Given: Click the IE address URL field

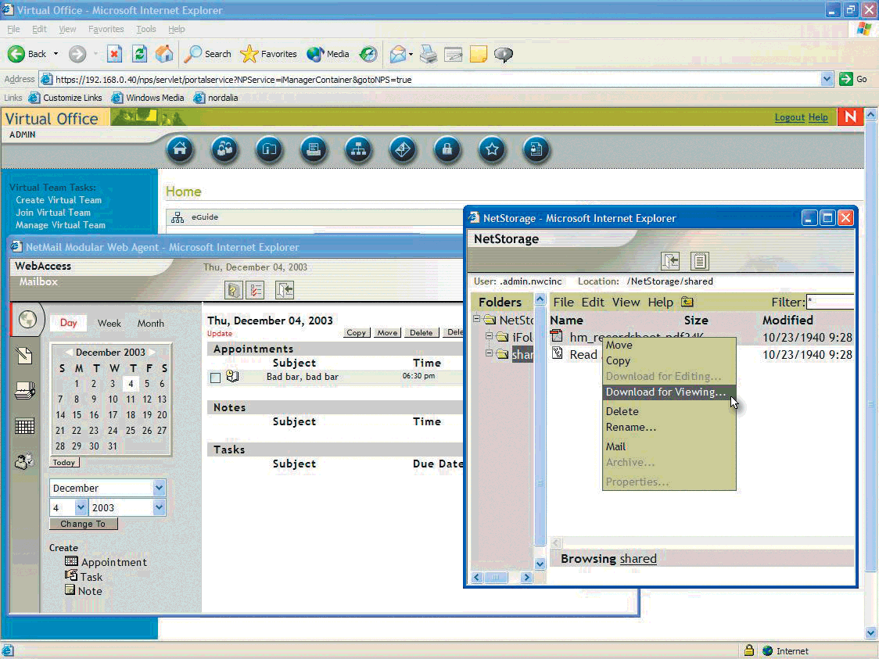Looking at the screenshot, I should coord(431,80).
